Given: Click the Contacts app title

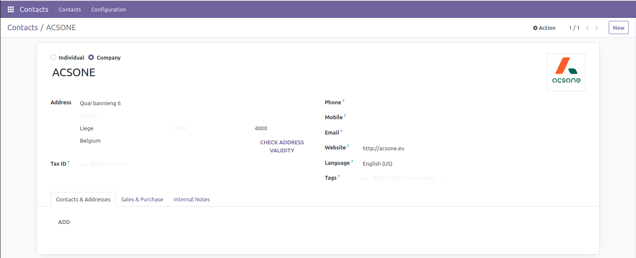Looking at the screenshot, I should pyautogui.click(x=34, y=9).
